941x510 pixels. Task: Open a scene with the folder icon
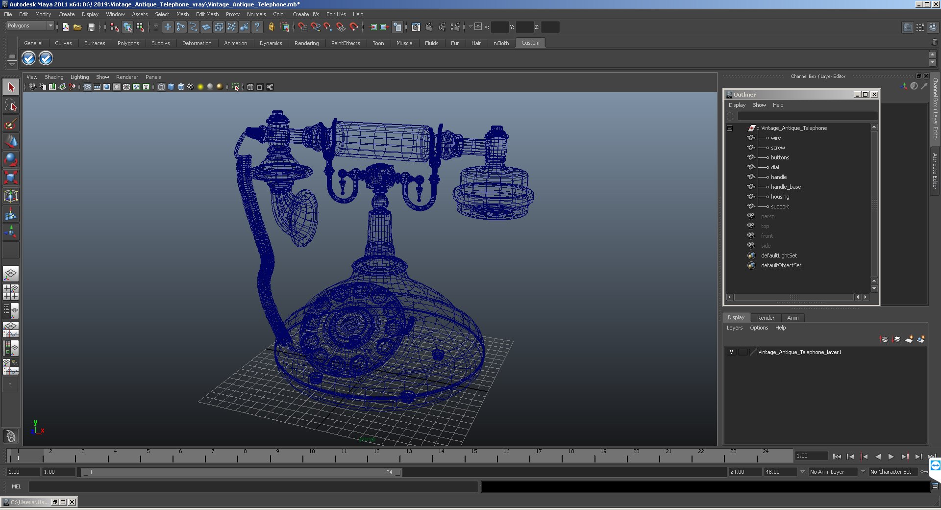[x=77, y=27]
